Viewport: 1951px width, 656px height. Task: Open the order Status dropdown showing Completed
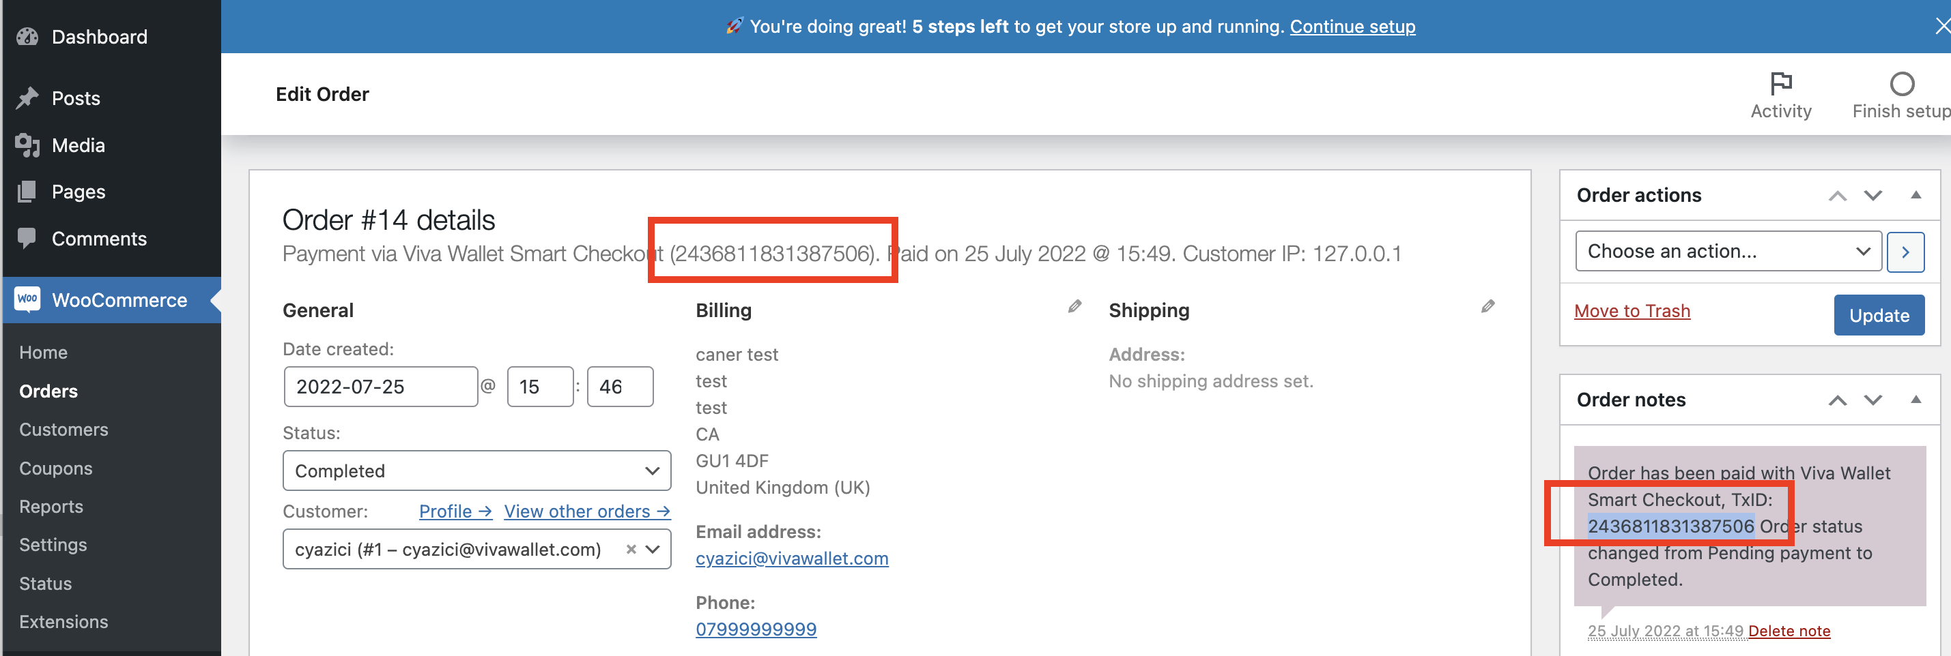(x=476, y=470)
